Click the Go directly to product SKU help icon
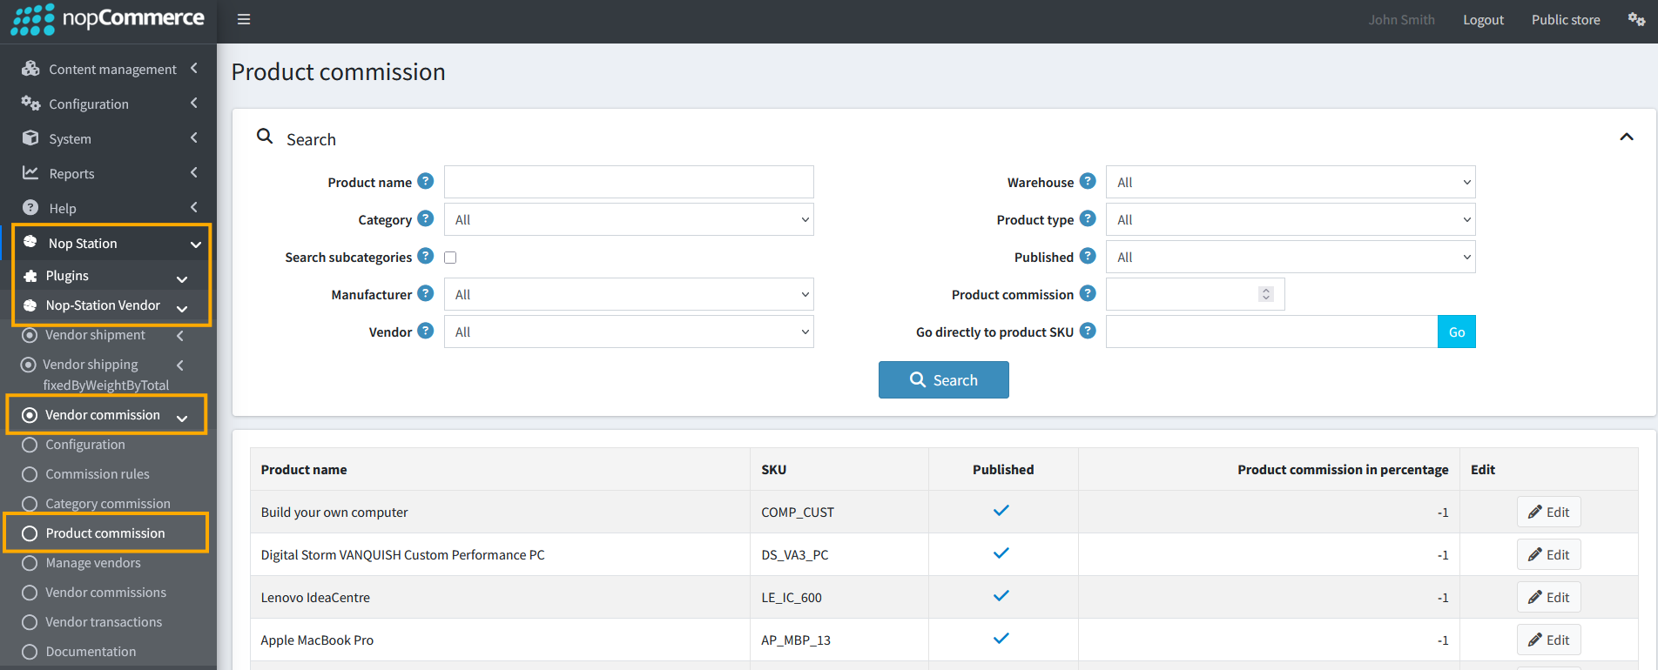 (x=1088, y=331)
